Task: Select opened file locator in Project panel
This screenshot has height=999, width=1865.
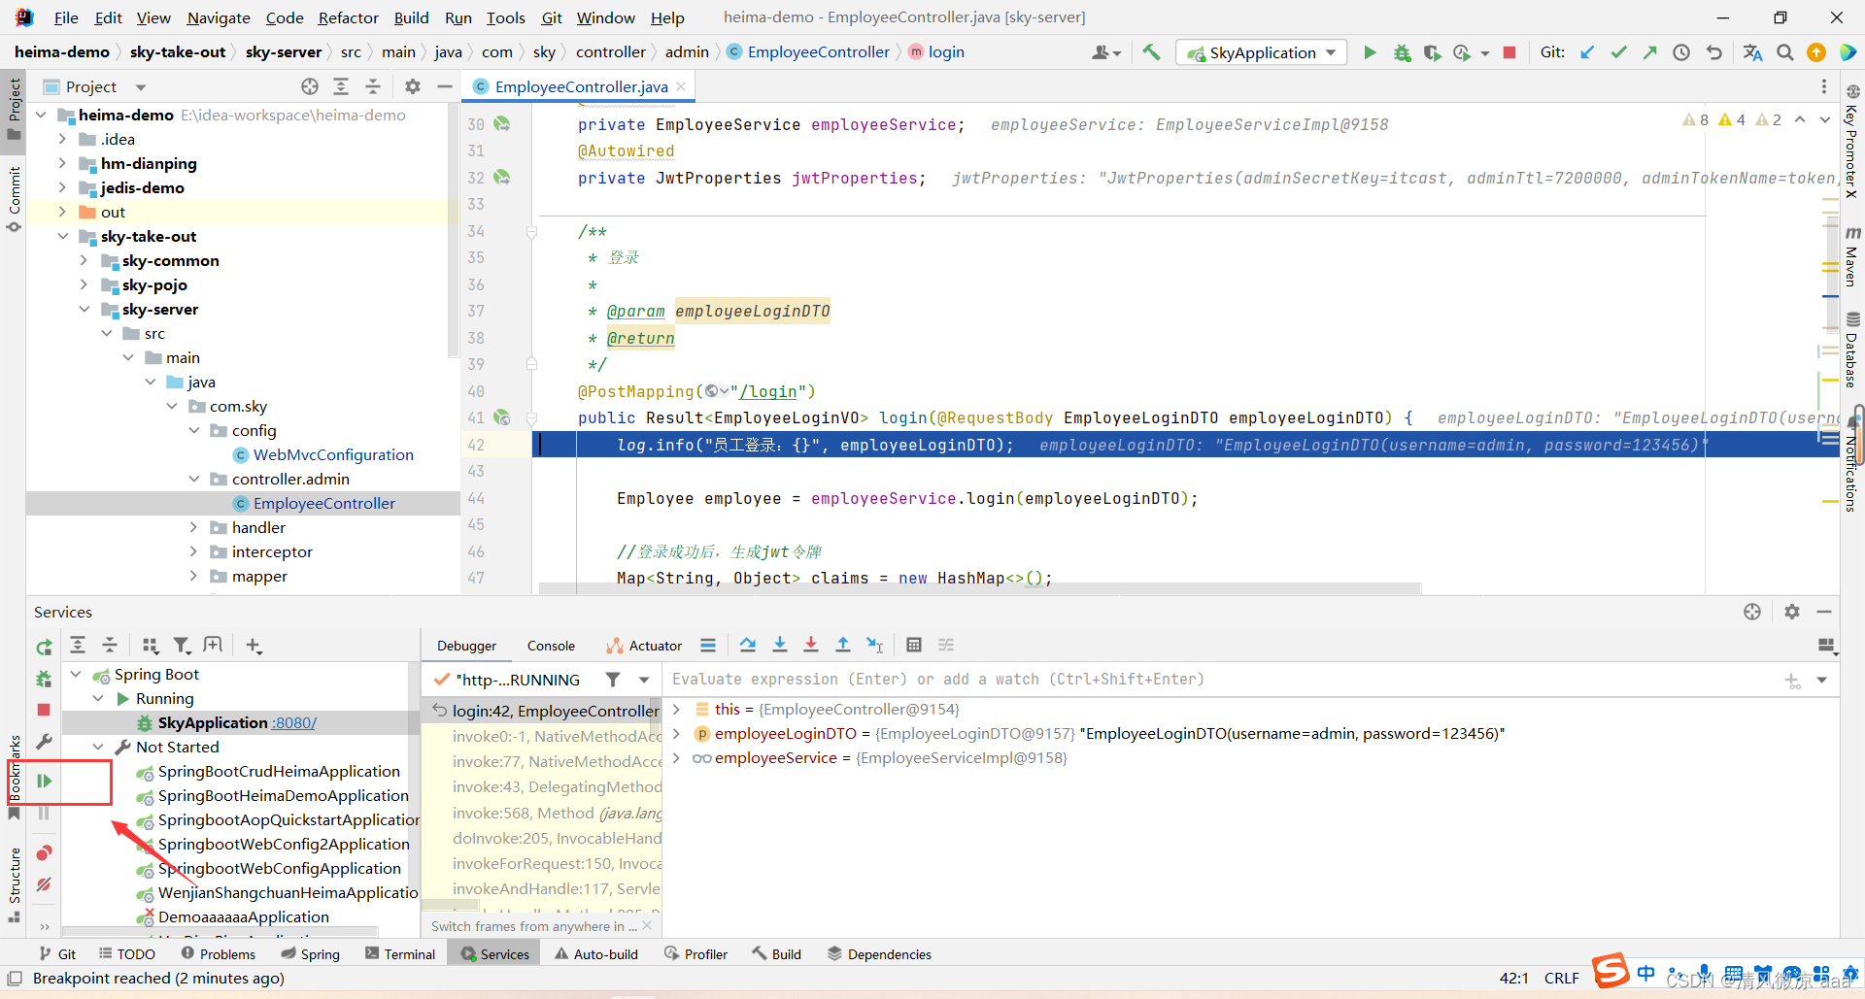Action: pos(310,86)
